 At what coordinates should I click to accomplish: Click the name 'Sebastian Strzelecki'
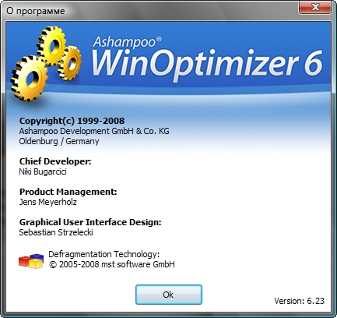[56, 232]
